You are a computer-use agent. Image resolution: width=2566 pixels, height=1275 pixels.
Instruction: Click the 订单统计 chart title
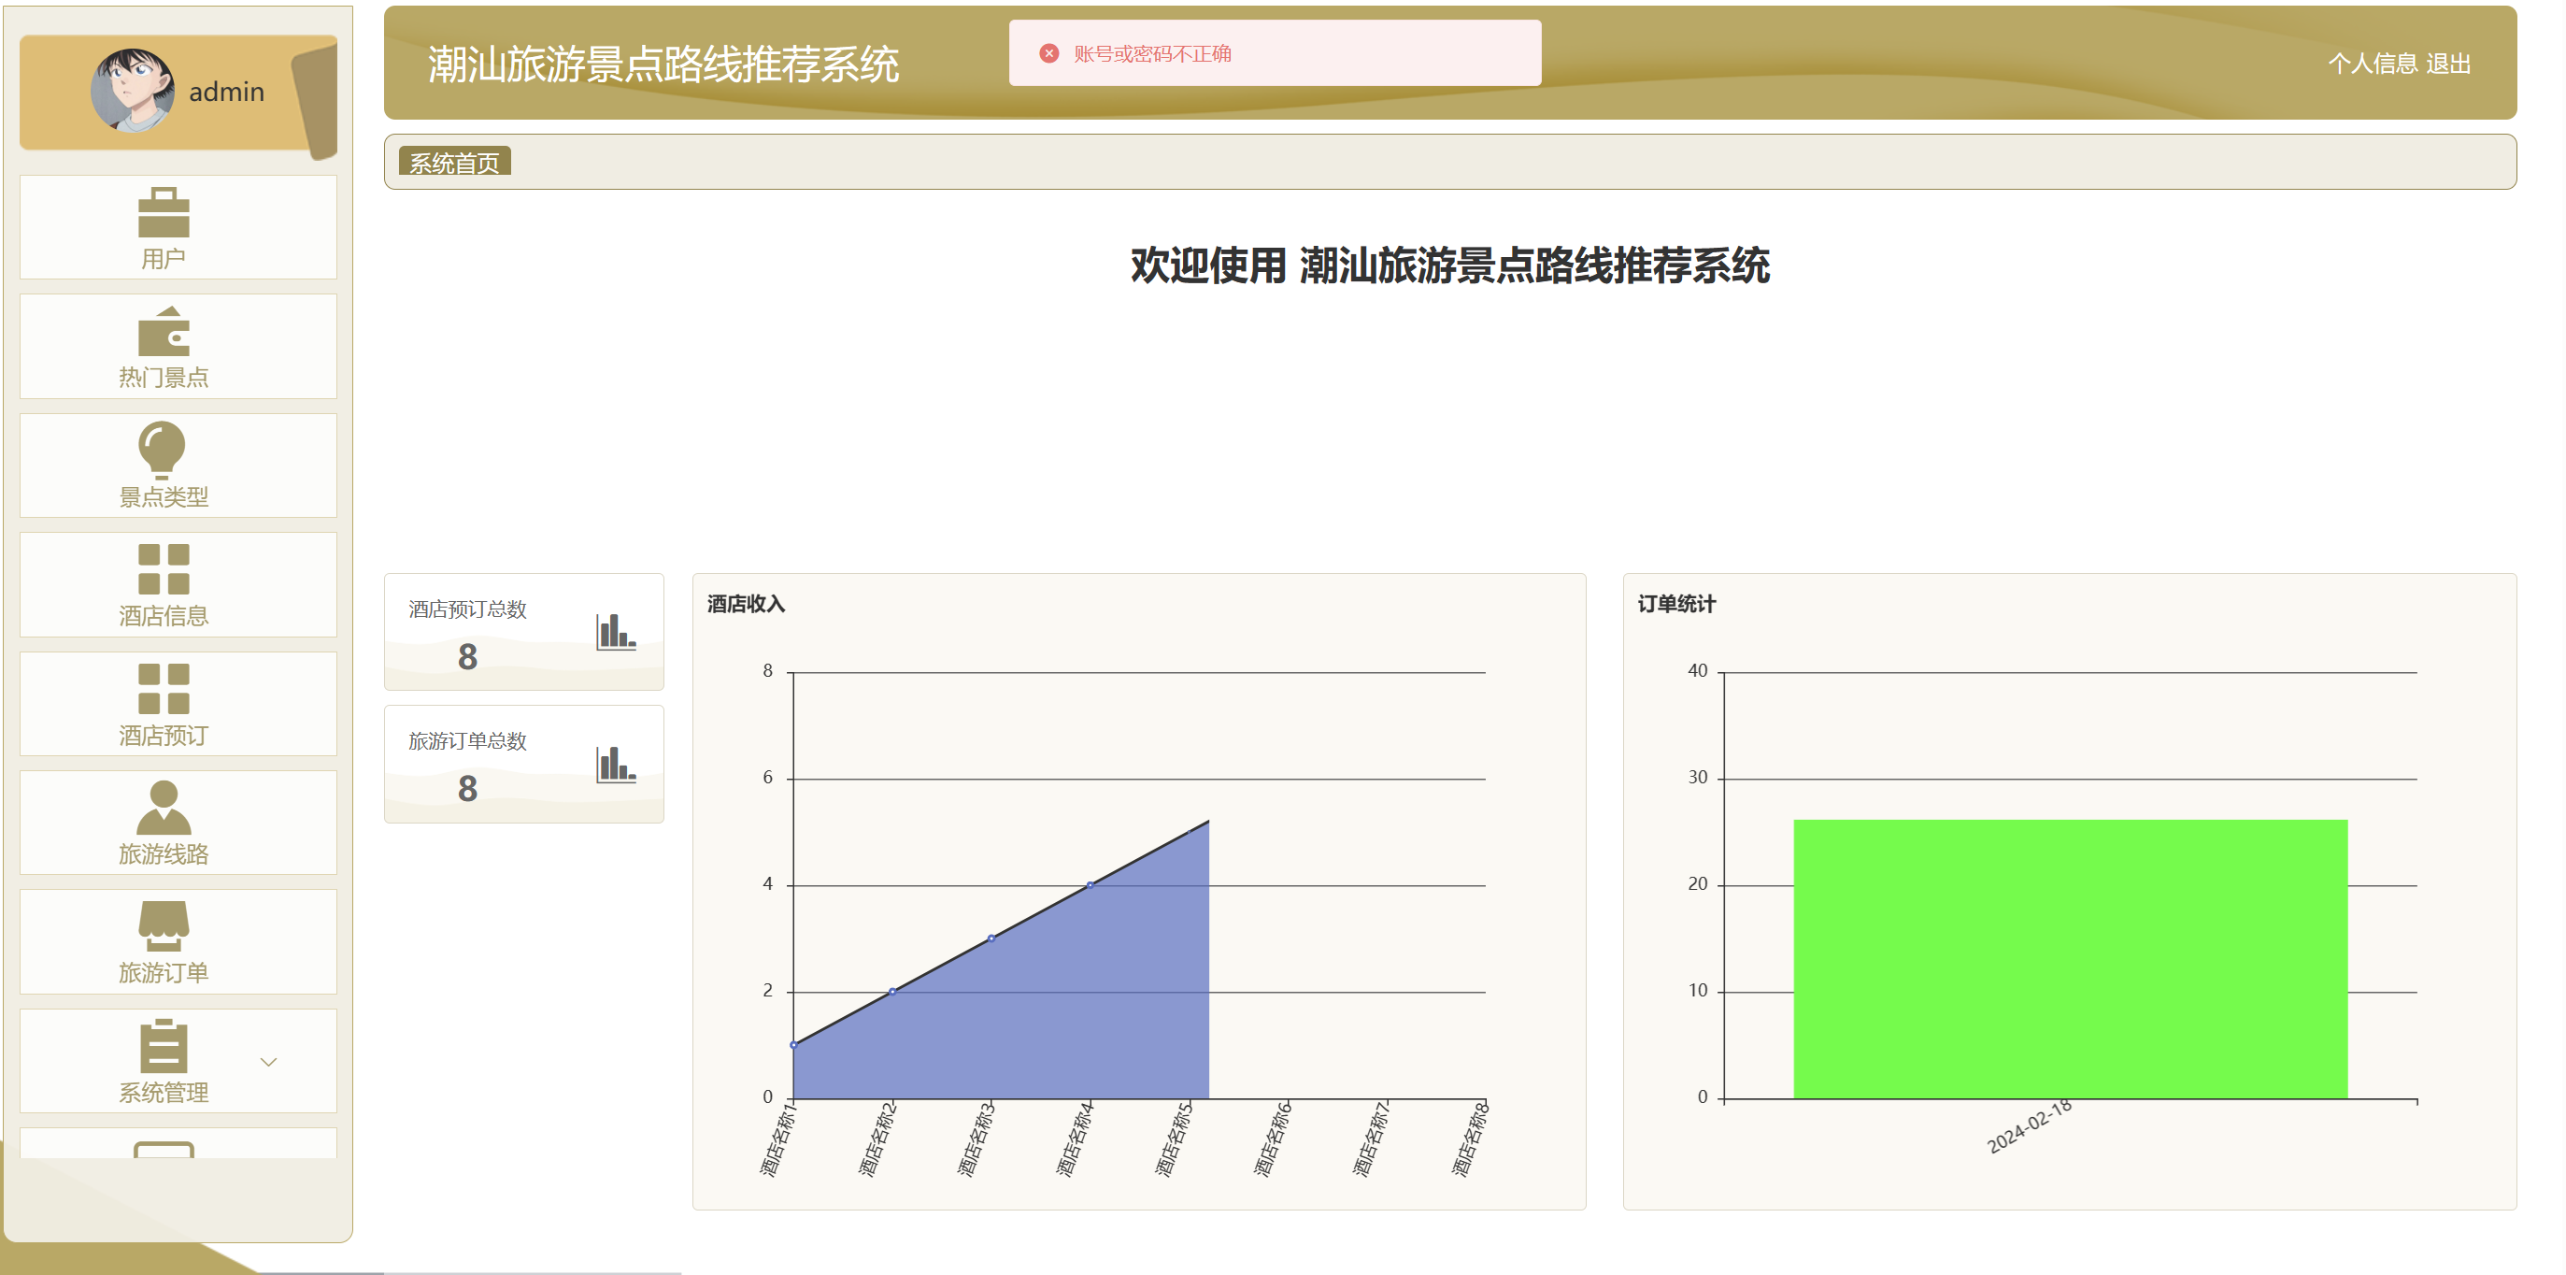point(1676,604)
